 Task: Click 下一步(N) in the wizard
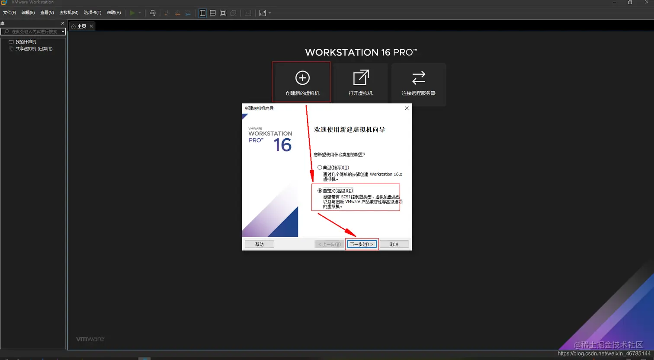click(x=362, y=244)
